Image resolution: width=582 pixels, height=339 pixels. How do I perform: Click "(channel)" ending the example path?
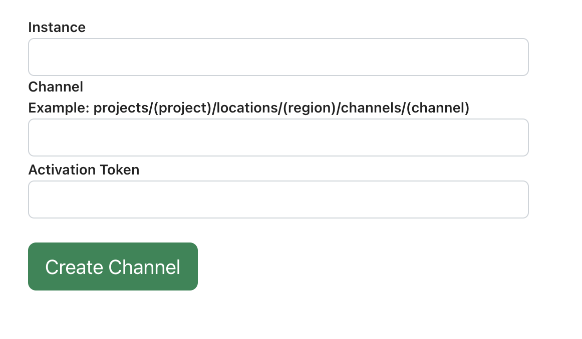(x=438, y=108)
